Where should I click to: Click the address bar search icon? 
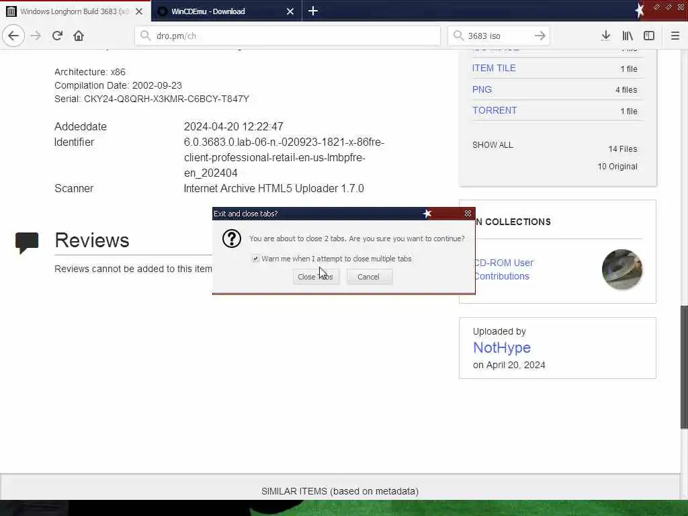145,36
